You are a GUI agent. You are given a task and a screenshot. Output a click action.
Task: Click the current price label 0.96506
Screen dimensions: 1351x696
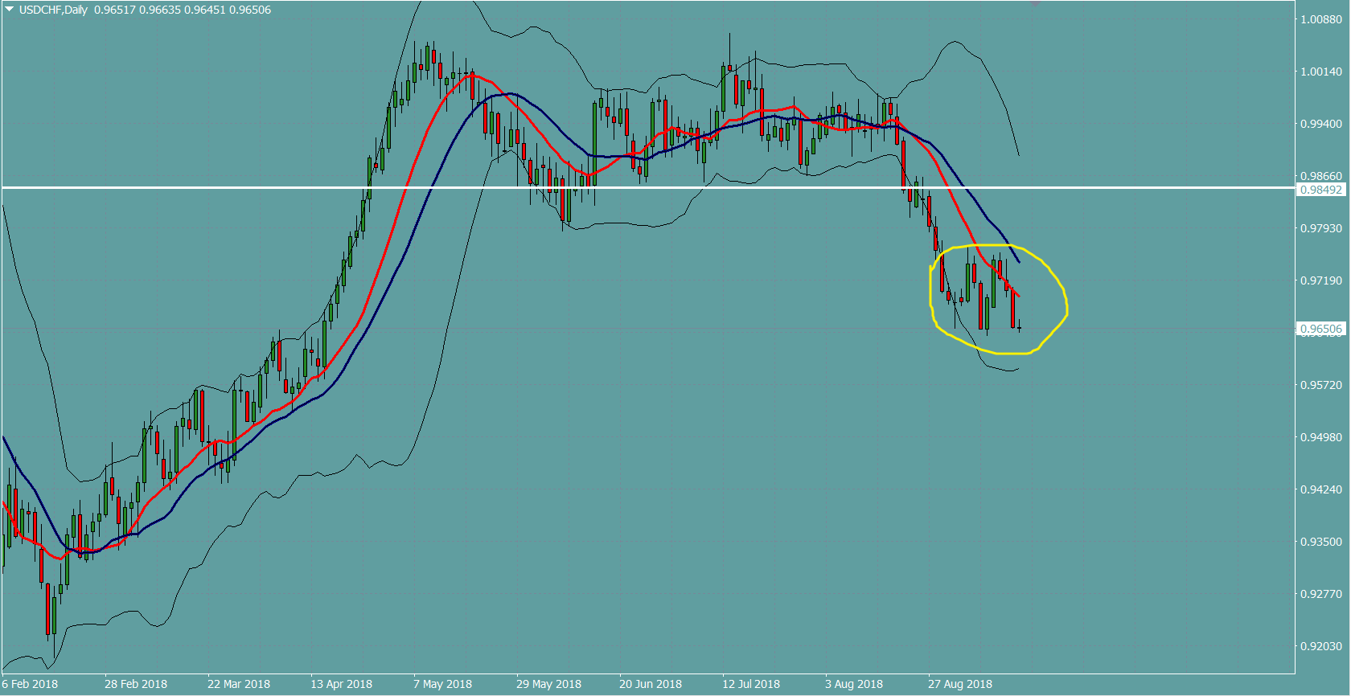[x=1321, y=329]
